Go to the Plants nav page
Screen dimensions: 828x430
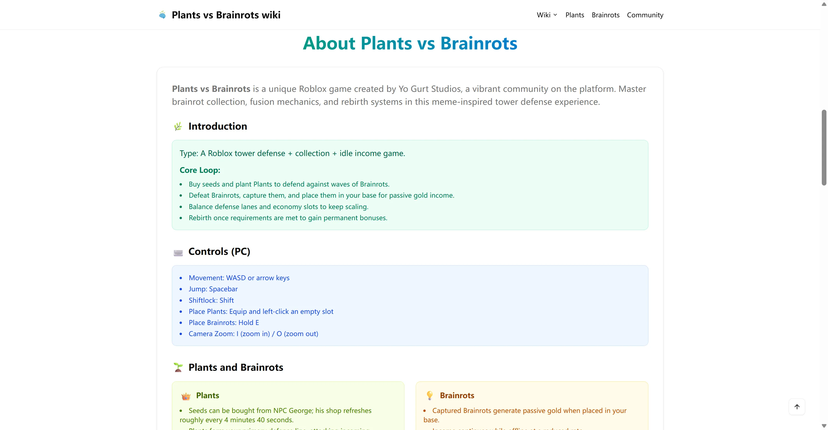[x=575, y=15]
